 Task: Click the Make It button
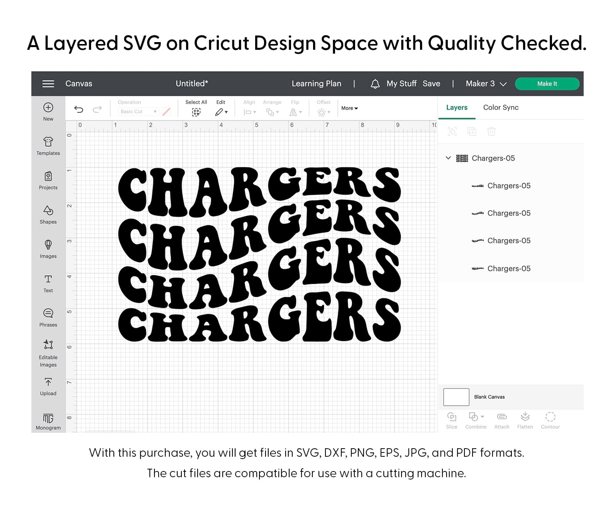coord(547,84)
